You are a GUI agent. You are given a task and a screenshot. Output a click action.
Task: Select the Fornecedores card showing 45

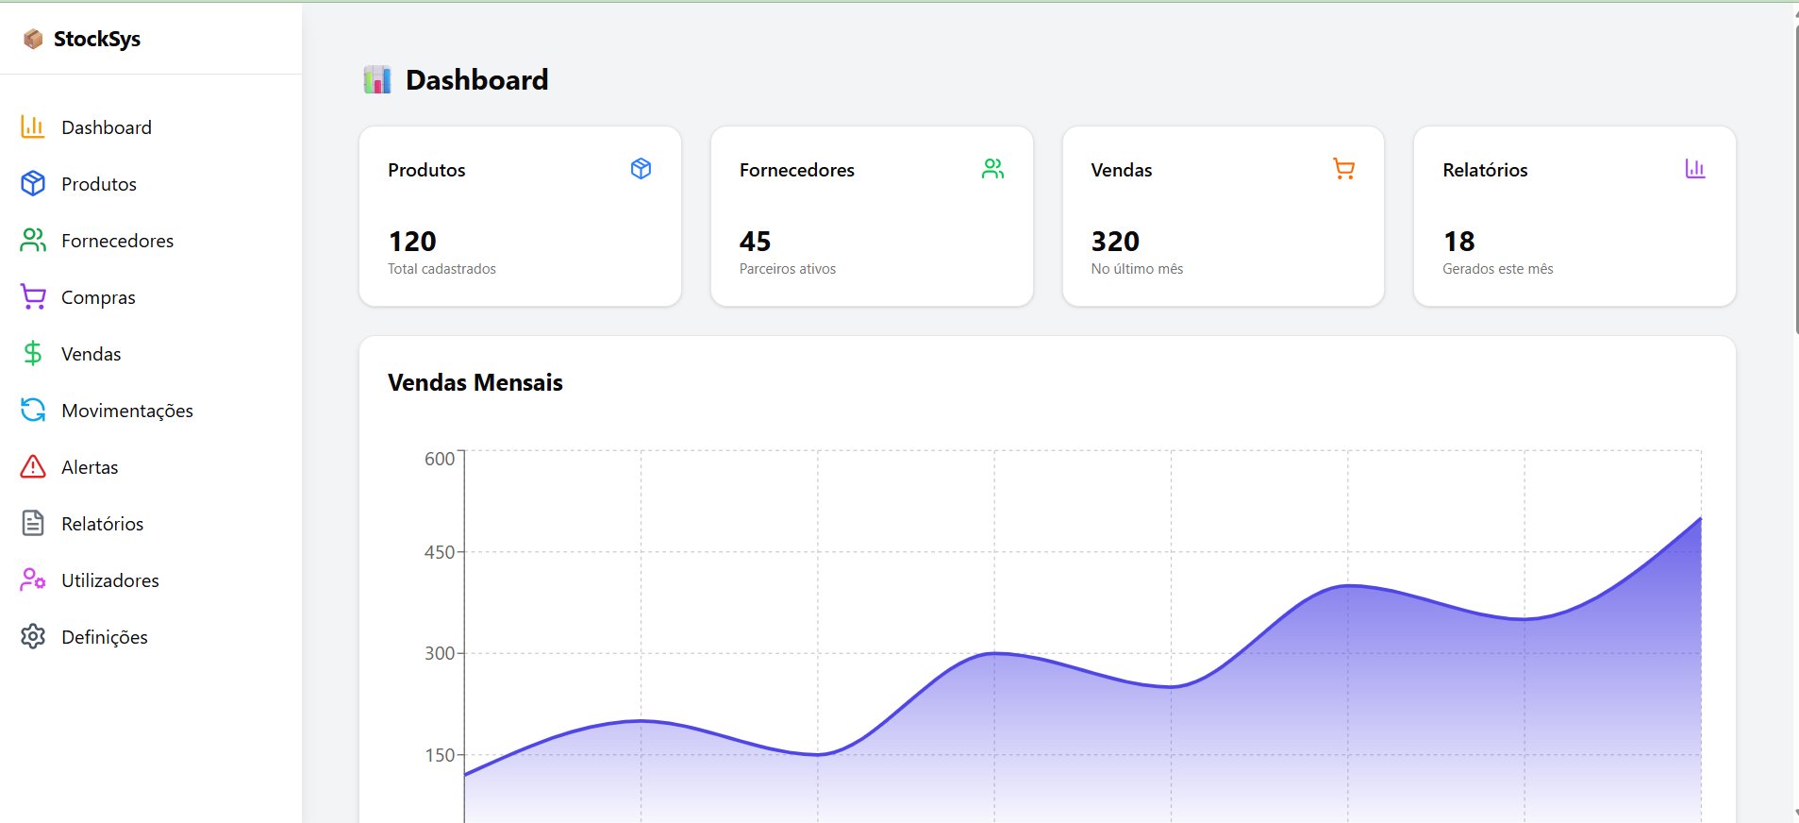tap(872, 216)
